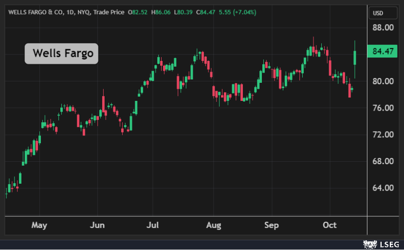Screen dimensions: 404x250
Task: Click the Oct label on the time axis
Action: [330, 225]
